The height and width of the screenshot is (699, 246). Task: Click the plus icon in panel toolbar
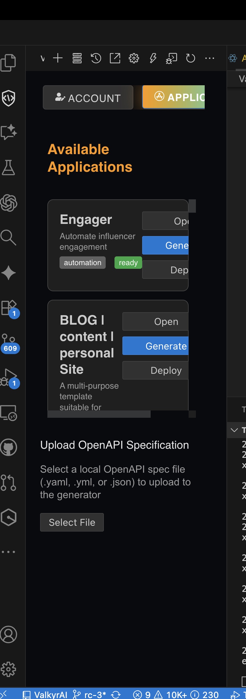click(x=58, y=58)
